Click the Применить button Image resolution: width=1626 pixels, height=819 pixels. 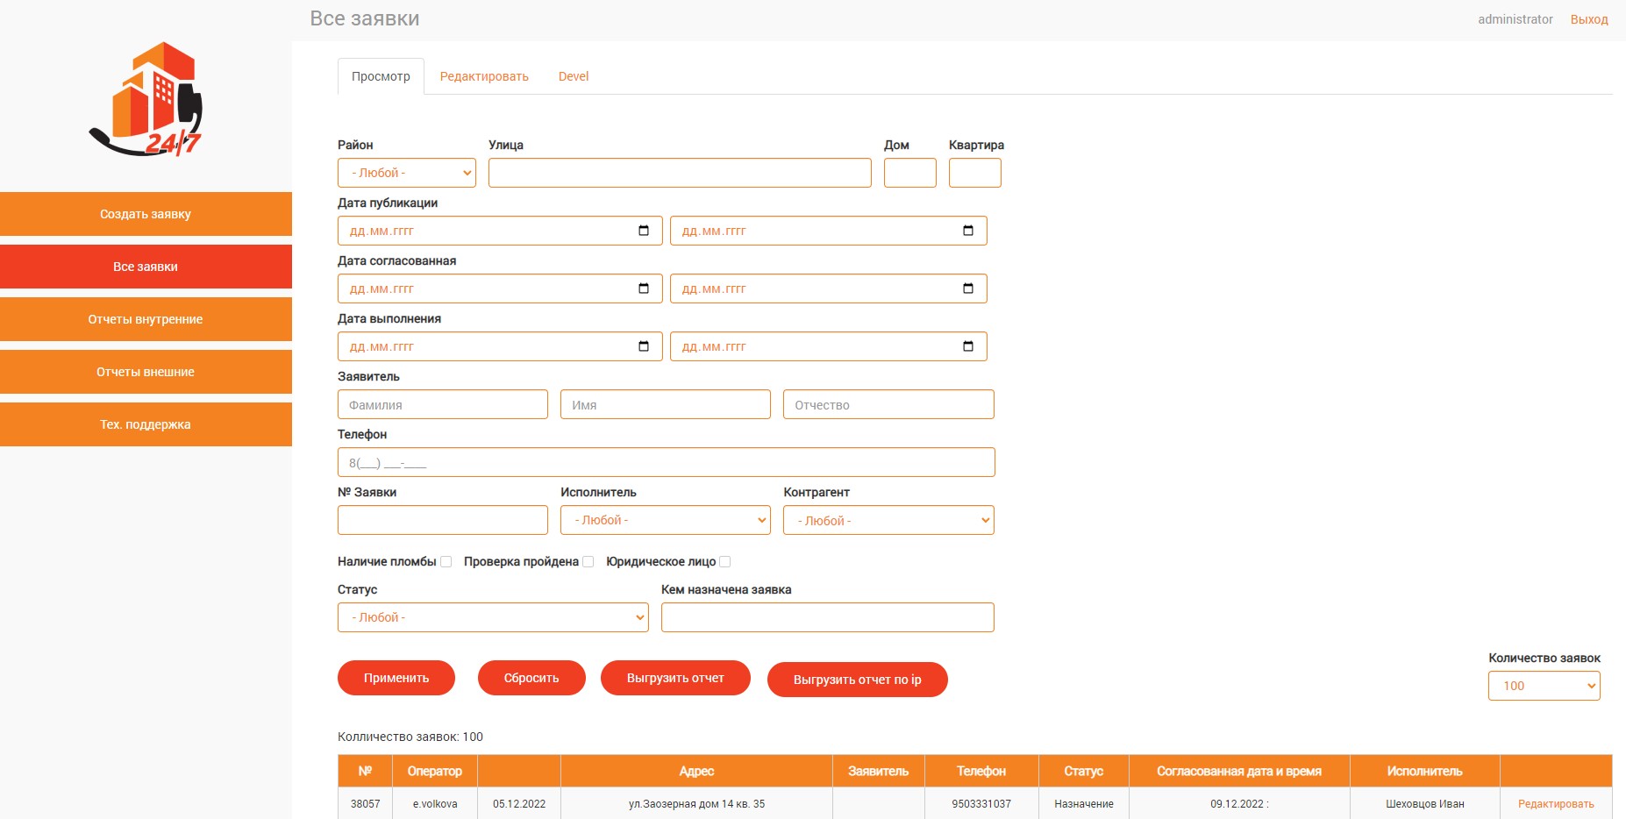coord(396,678)
